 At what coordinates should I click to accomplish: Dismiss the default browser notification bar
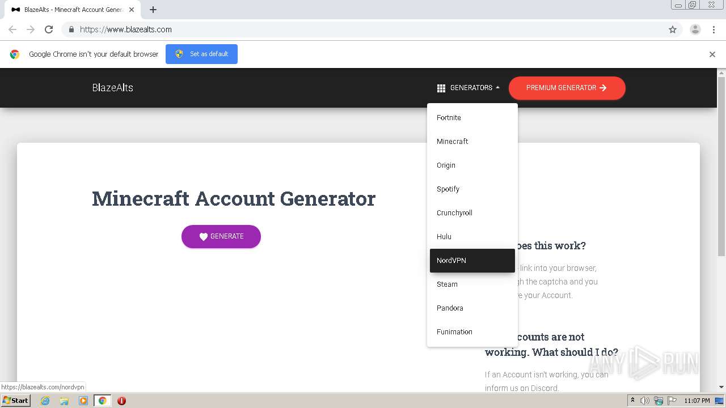712,54
